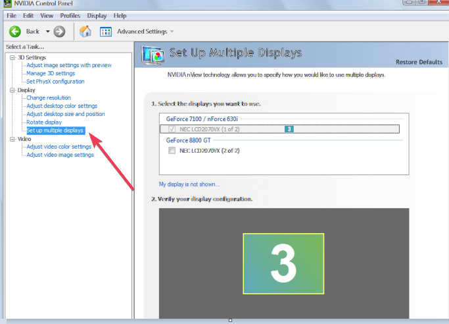Click the green Back arrow icon
The height and width of the screenshot is (324, 449).
click(x=15, y=32)
